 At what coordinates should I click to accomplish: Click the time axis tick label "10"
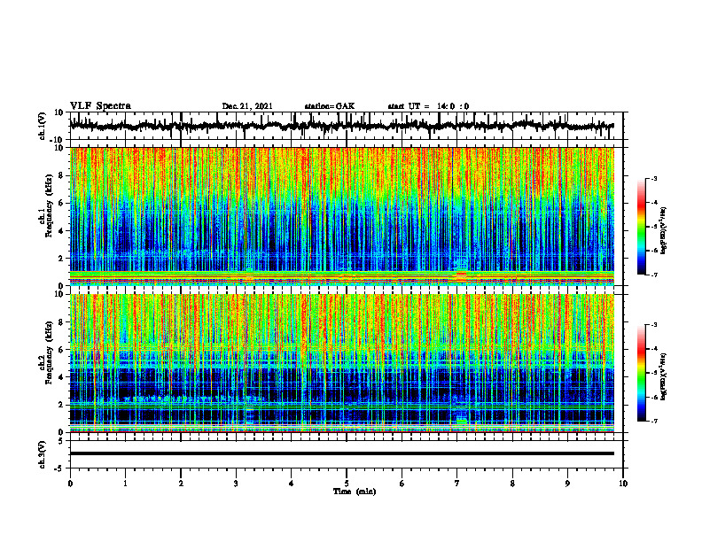(x=623, y=484)
